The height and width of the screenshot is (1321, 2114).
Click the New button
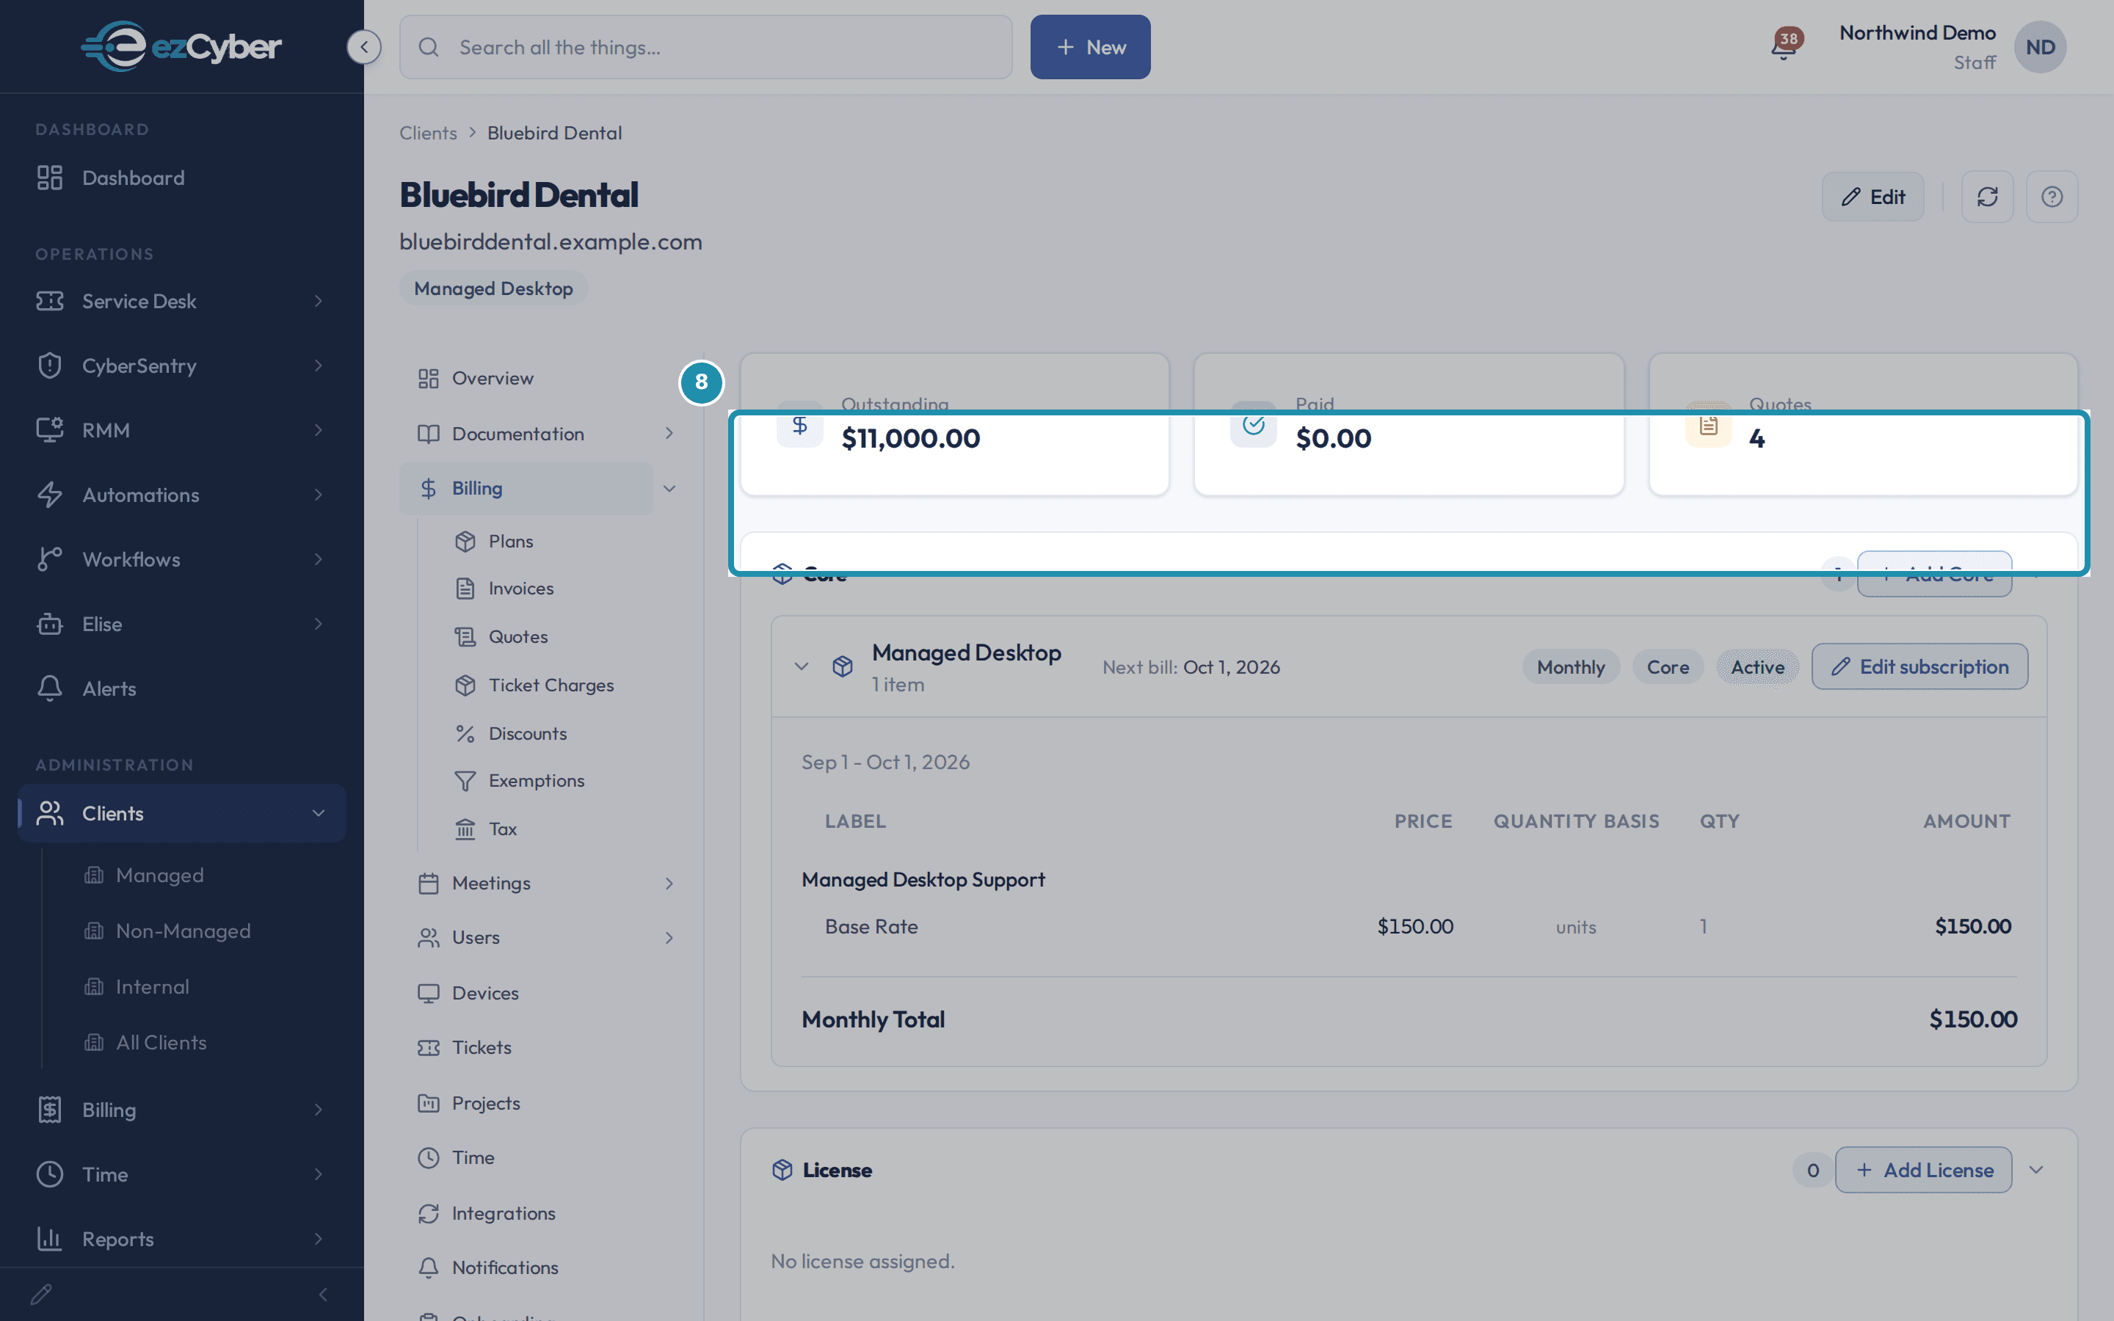pyautogui.click(x=1090, y=47)
